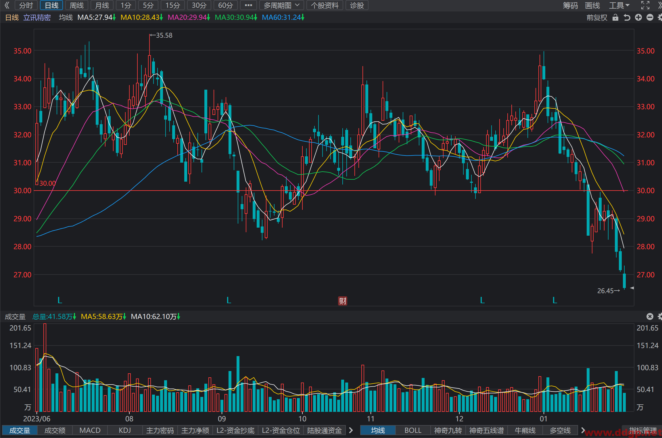Switch chart period to 60分
The image size is (662, 438).
pos(225,5)
